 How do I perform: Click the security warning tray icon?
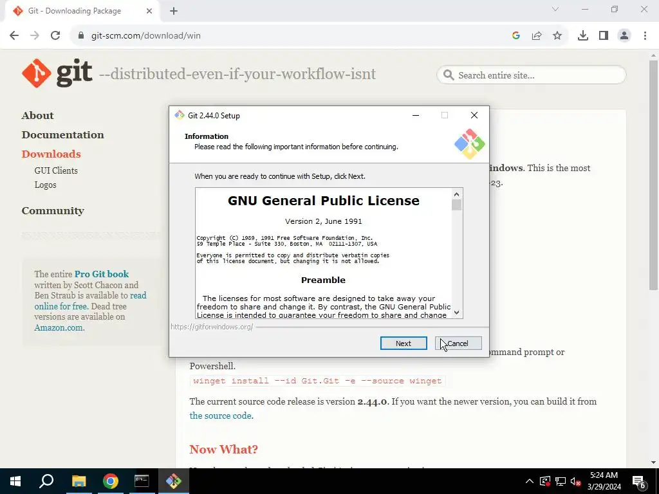[x=545, y=481]
